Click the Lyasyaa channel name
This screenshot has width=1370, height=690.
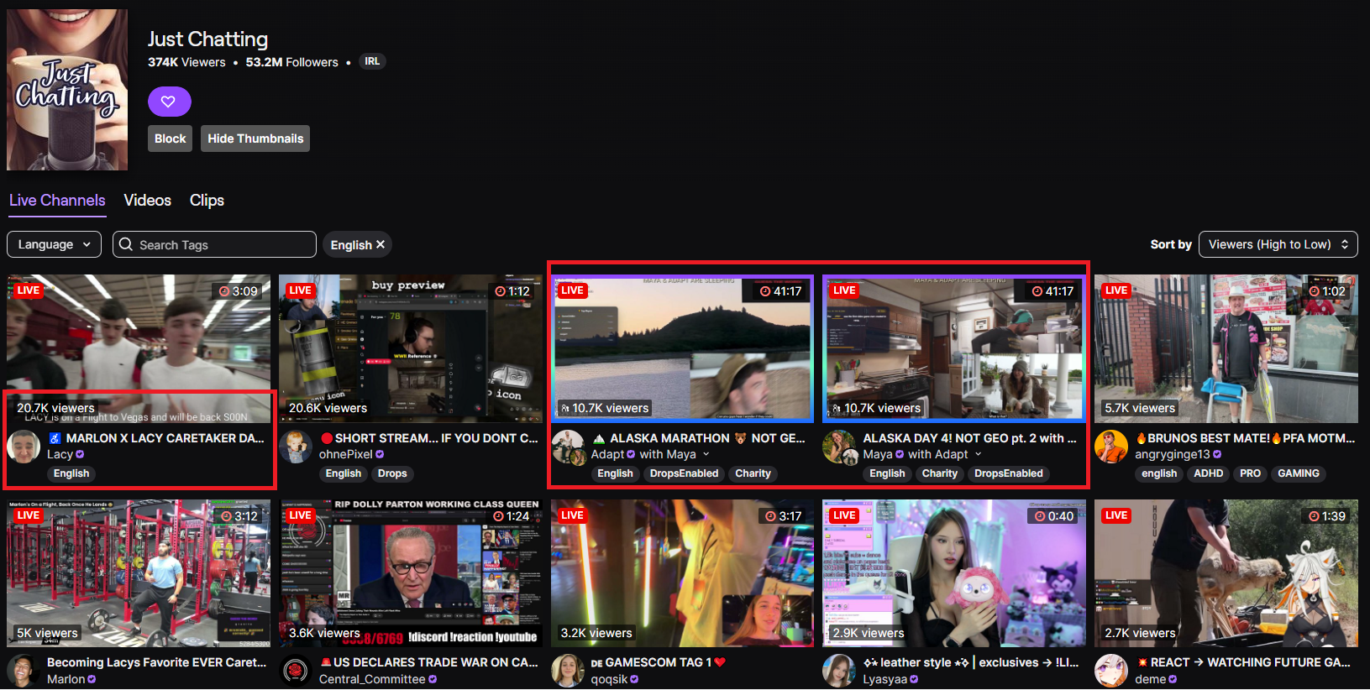[x=884, y=679]
